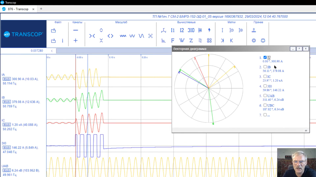Click the 0.037280 time value
This screenshot has height=177, width=316.
37,51
